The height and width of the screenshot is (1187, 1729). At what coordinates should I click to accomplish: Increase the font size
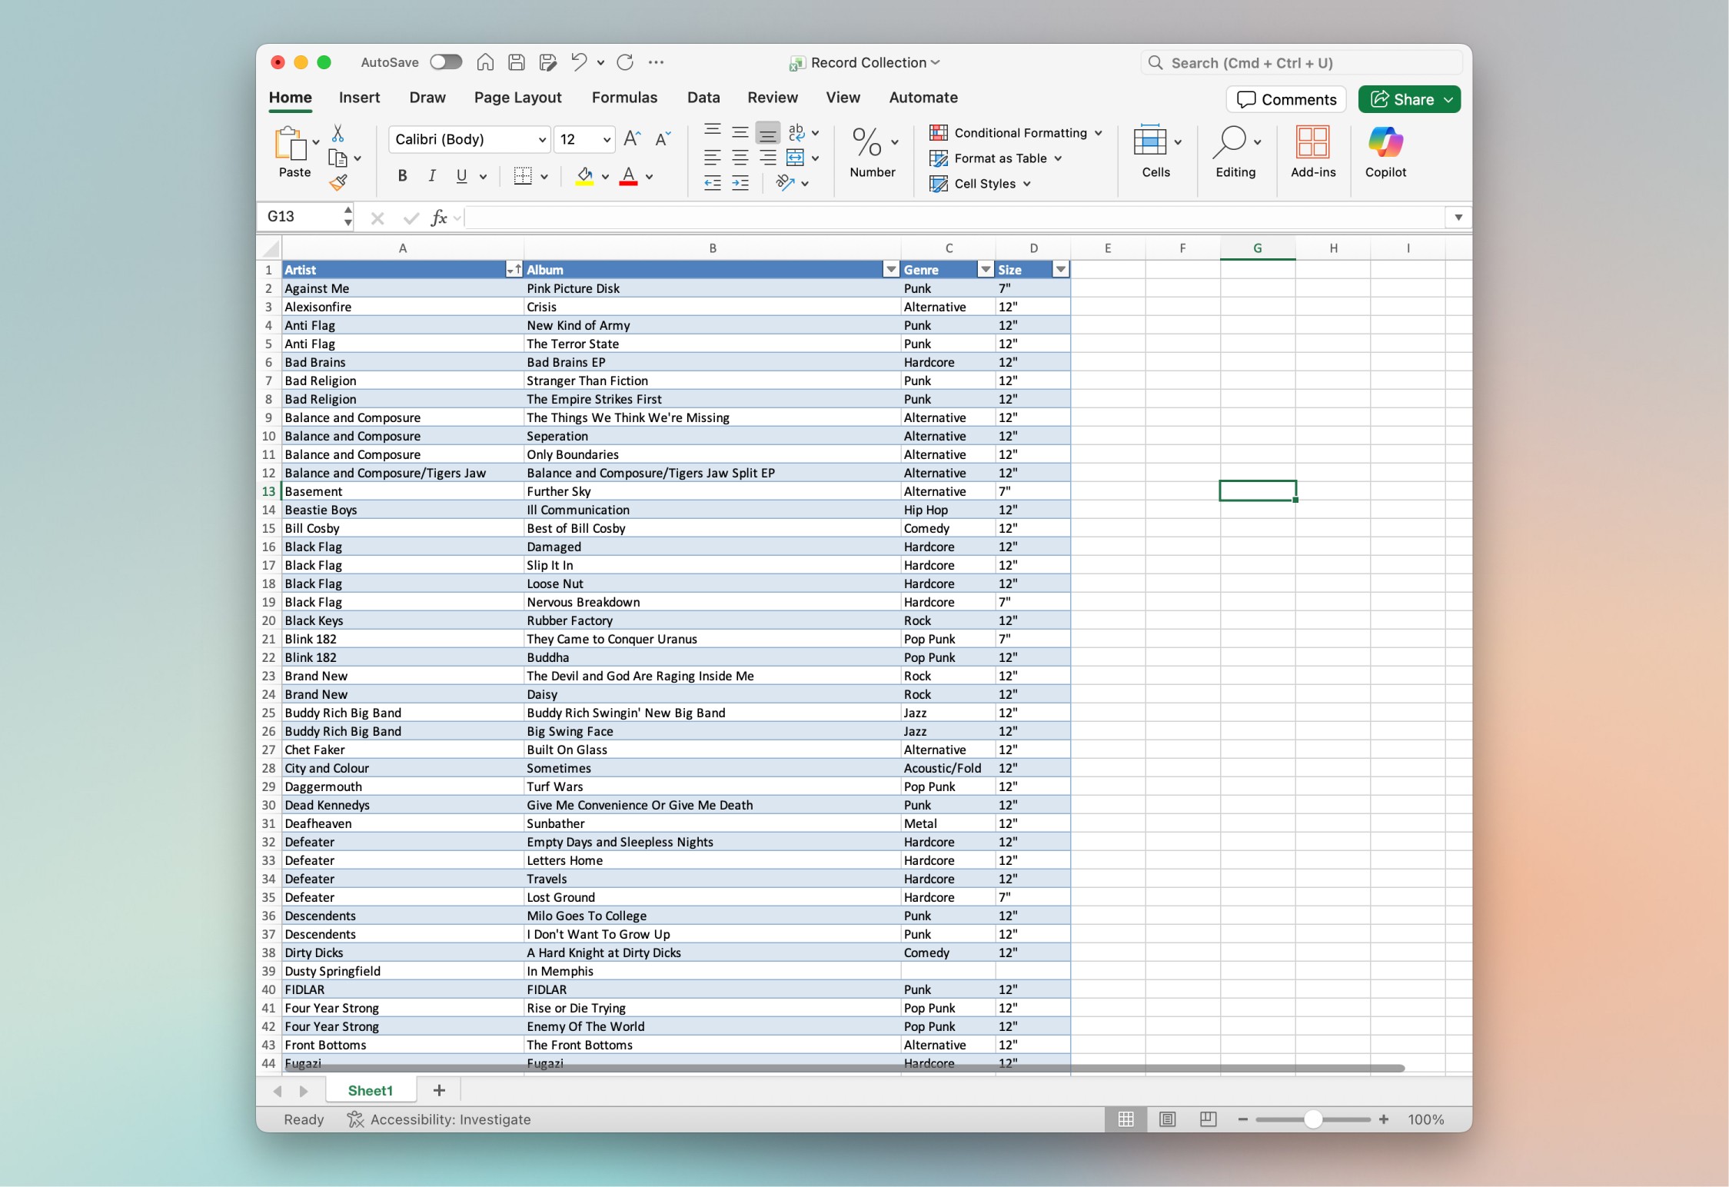pyautogui.click(x=631, y=138)
